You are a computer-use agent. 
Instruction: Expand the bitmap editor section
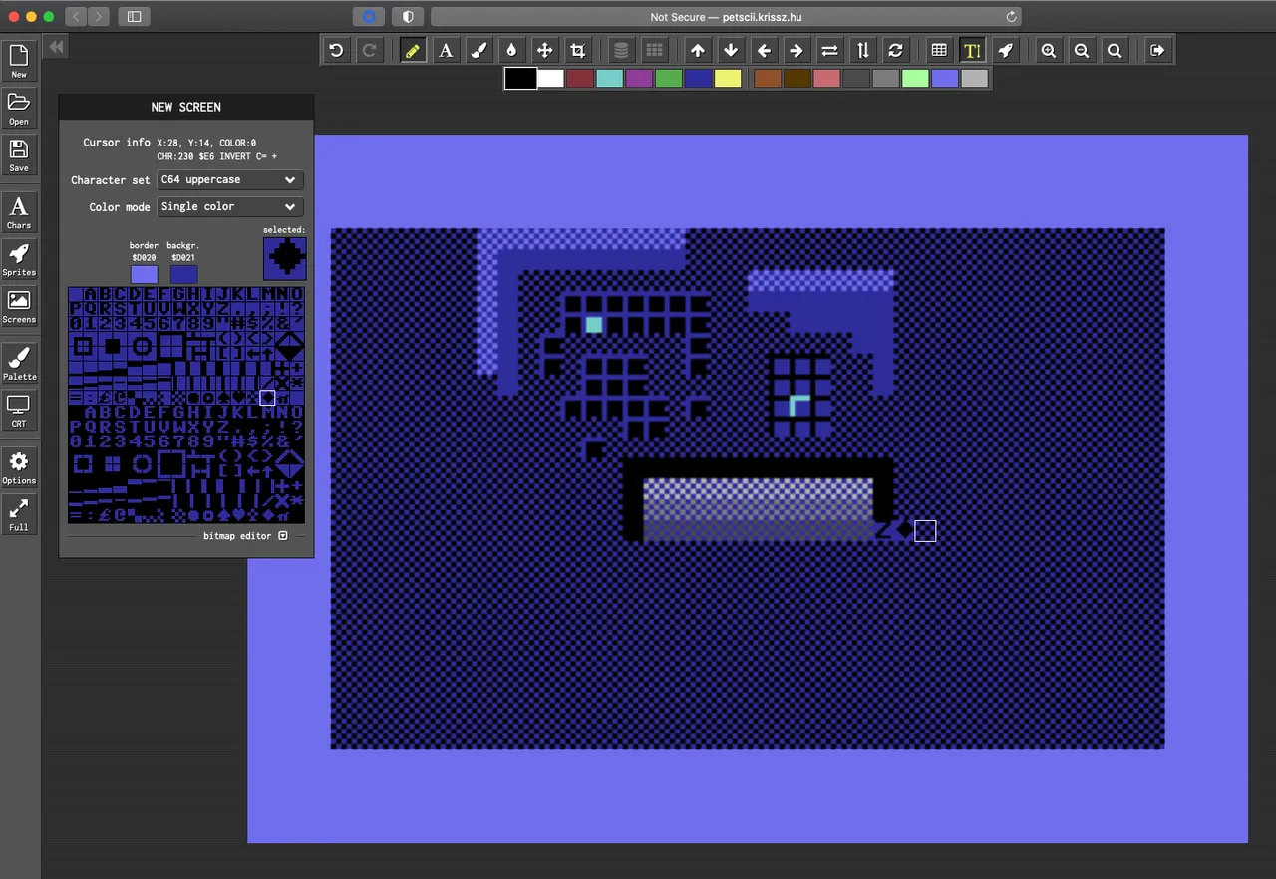pos(283,536)
